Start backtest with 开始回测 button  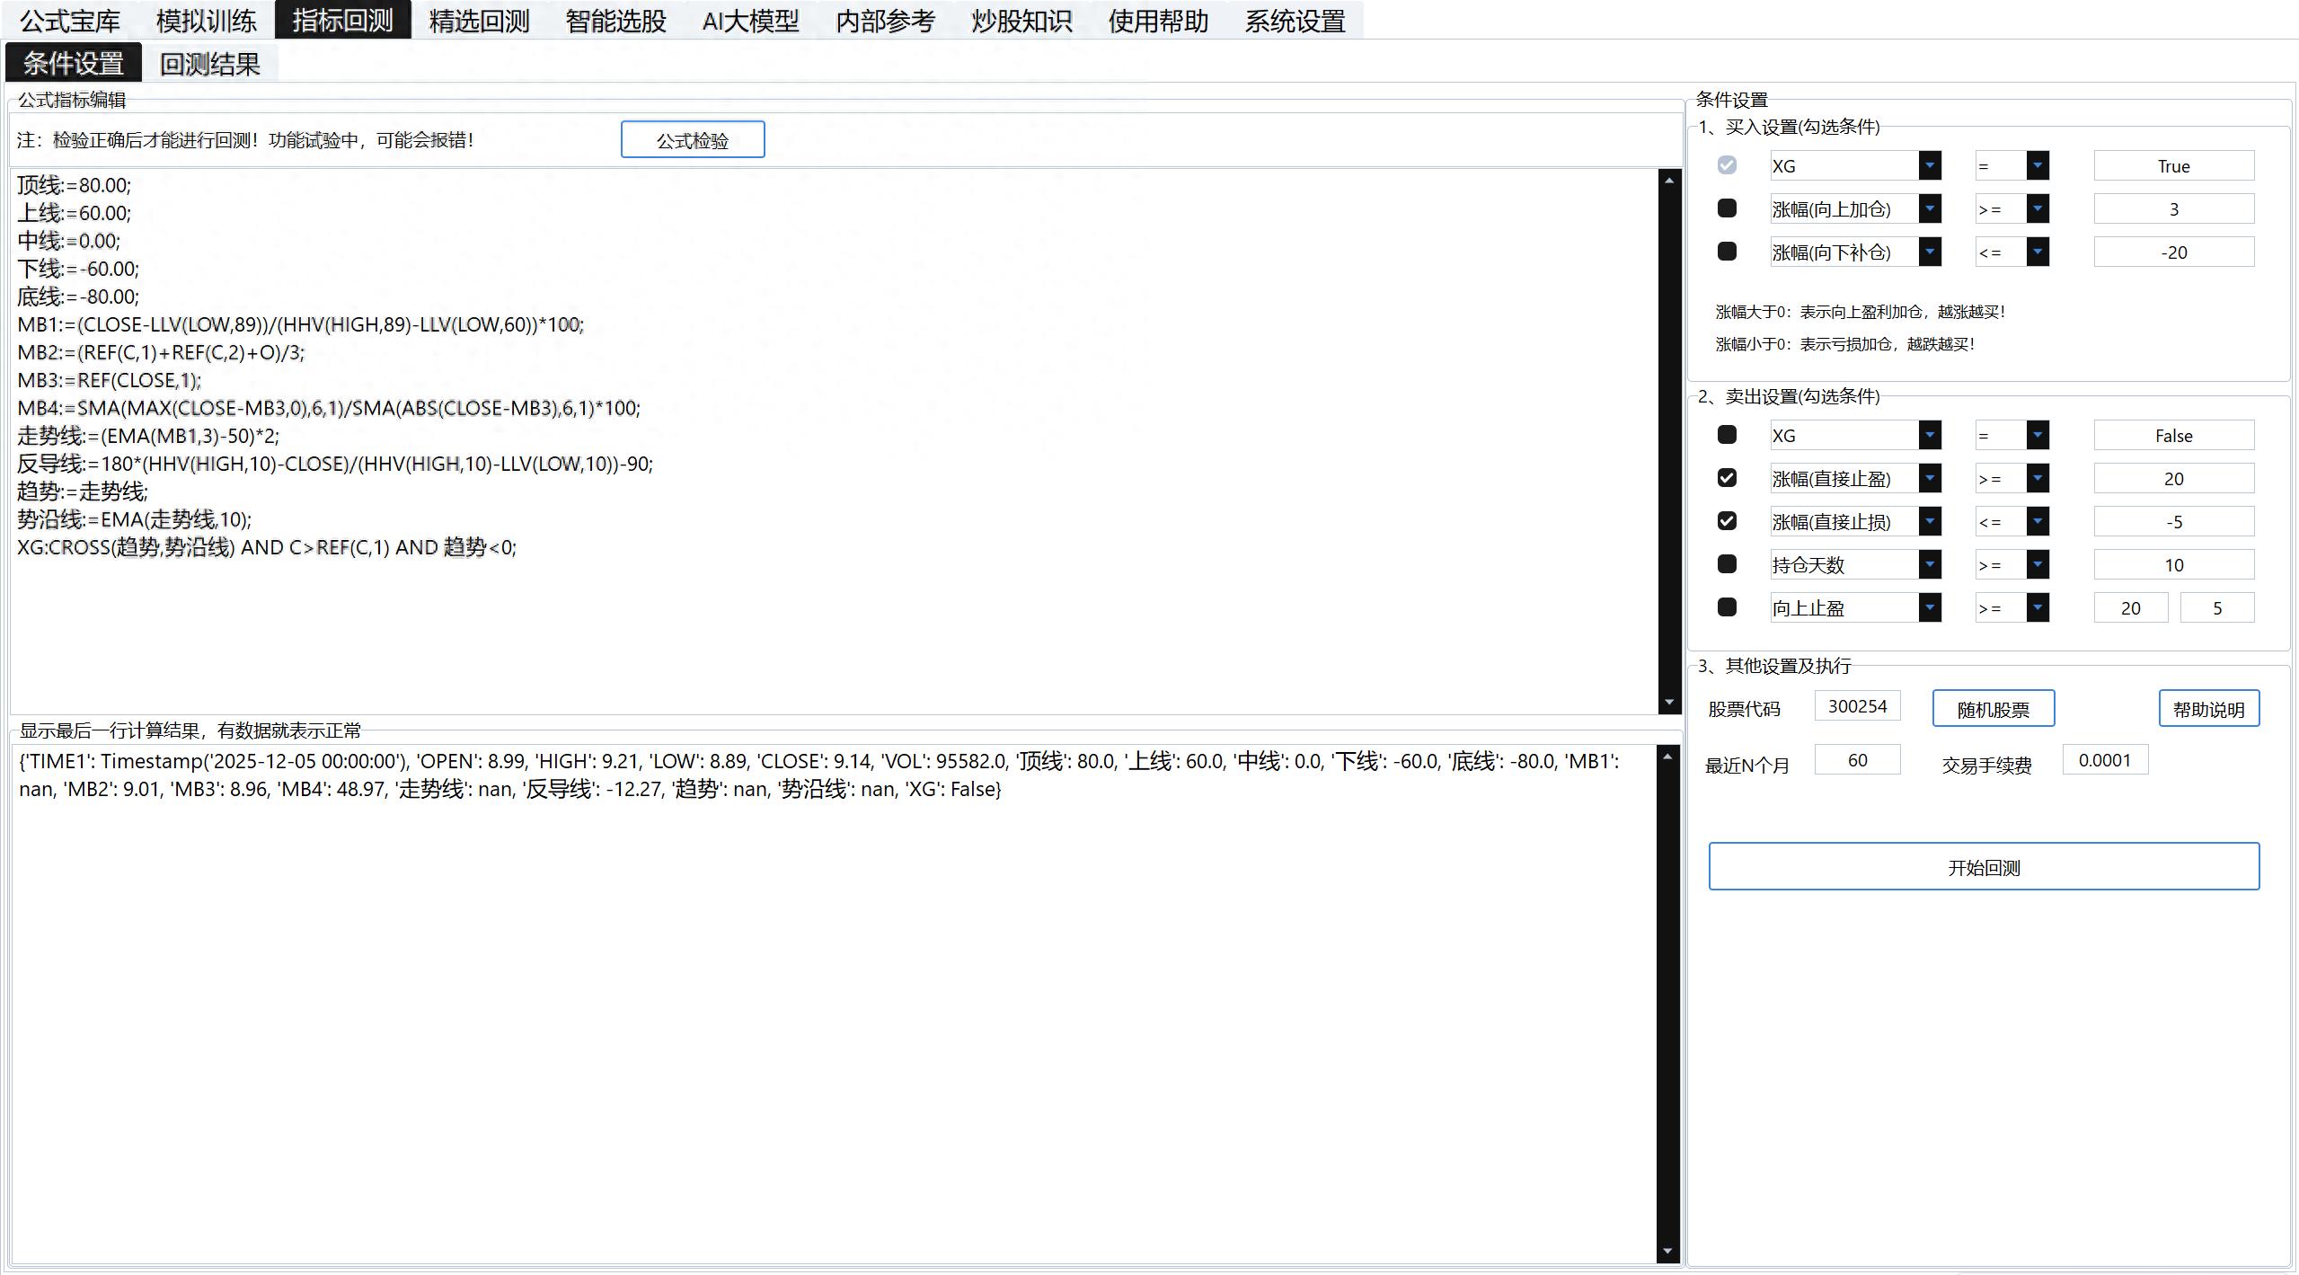point(1984,867)
